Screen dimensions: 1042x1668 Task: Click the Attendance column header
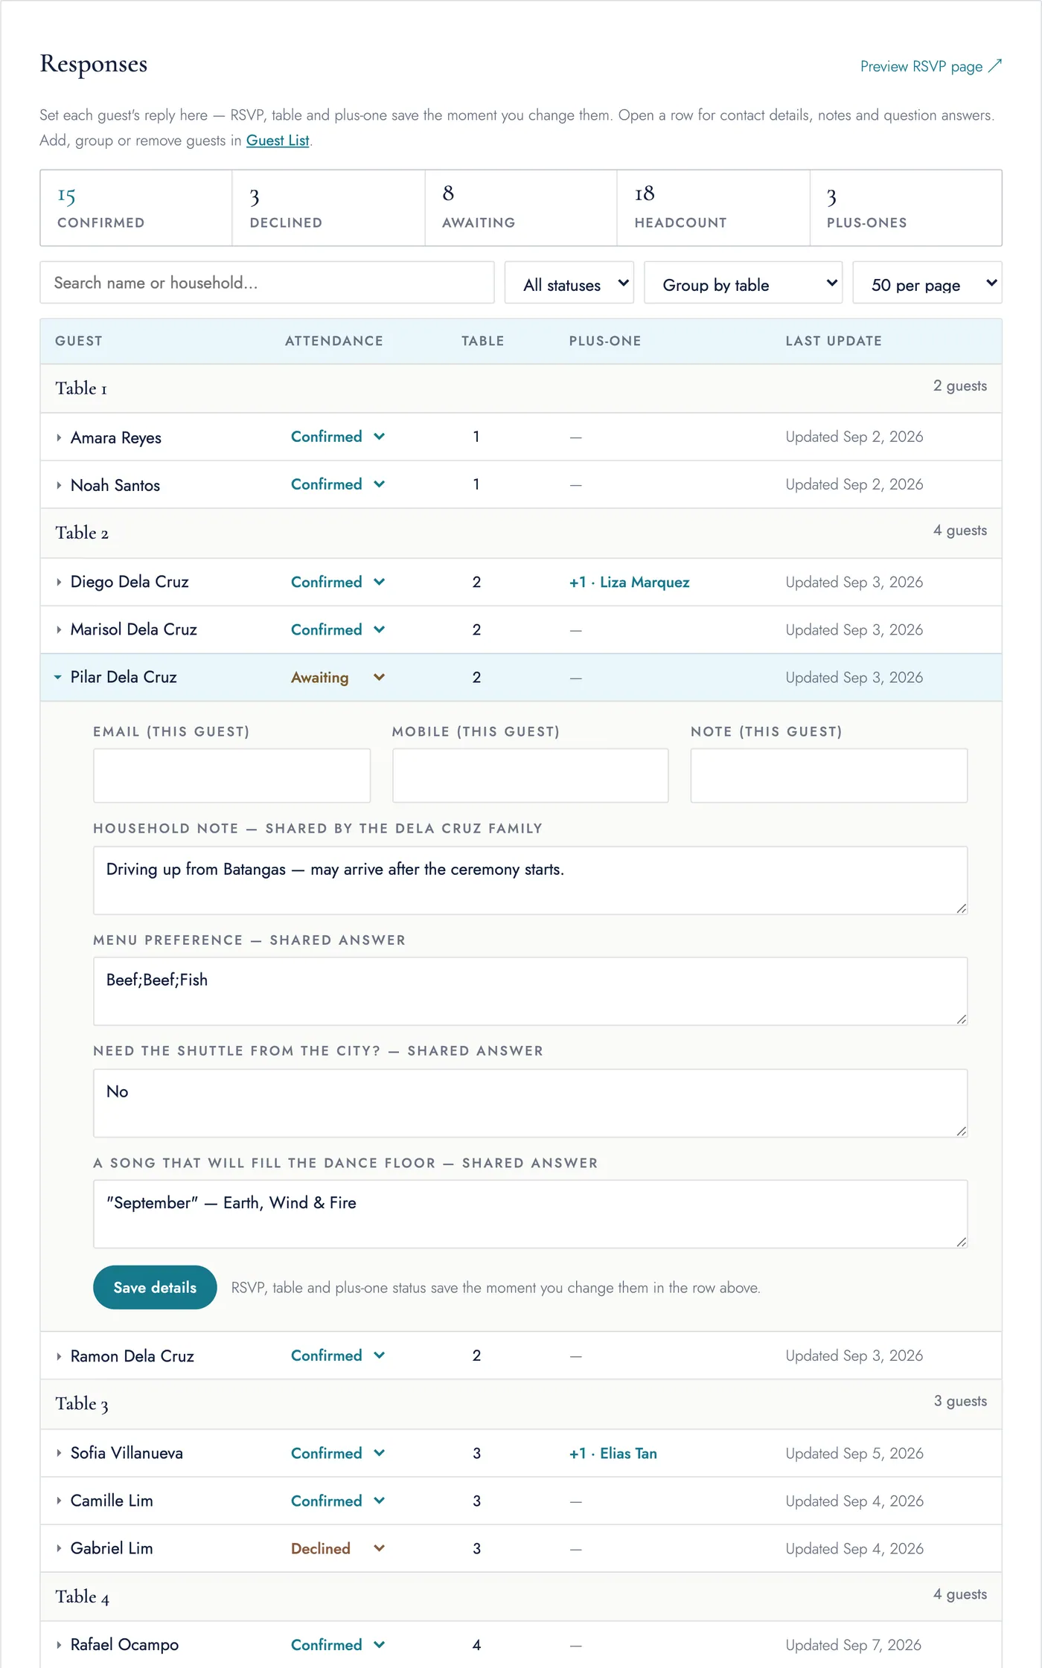pyautogui.click(x=334, y=341)
